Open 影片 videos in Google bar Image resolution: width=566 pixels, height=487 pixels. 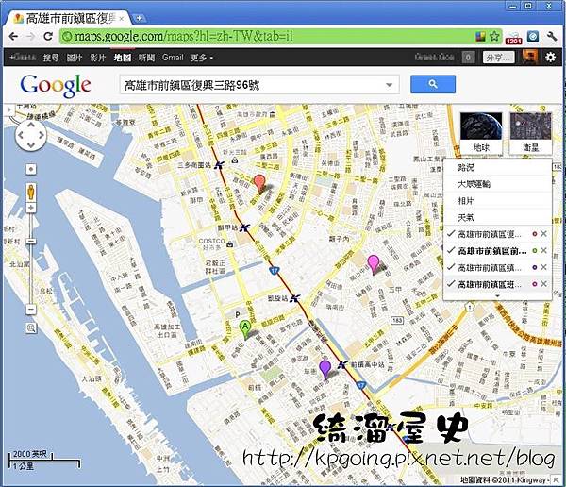(98, 58)
